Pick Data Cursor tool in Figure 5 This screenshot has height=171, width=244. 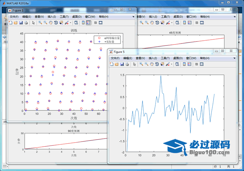pyautogui.click(x=162, y=64)
